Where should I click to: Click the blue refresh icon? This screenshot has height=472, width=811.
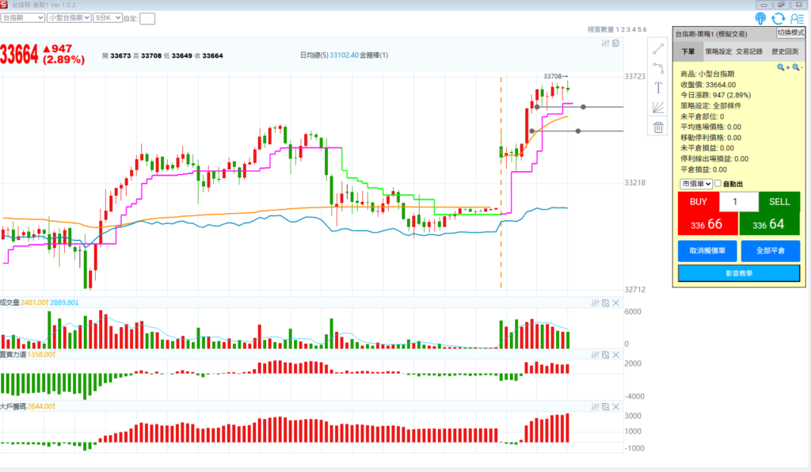click(779, 18)
